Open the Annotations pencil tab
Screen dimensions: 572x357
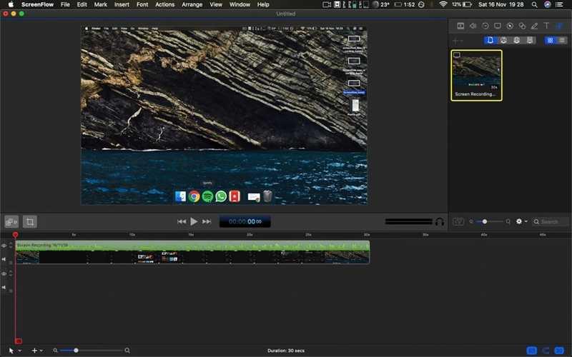(x=534, y=26)
